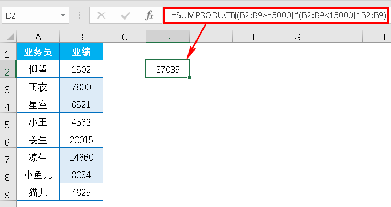Select cell with name 星空

click(x=38, y=104)
